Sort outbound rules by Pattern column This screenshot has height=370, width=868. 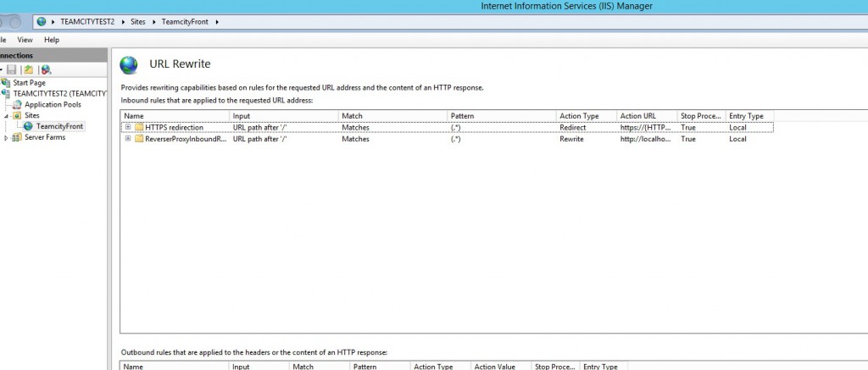(380, 366)
